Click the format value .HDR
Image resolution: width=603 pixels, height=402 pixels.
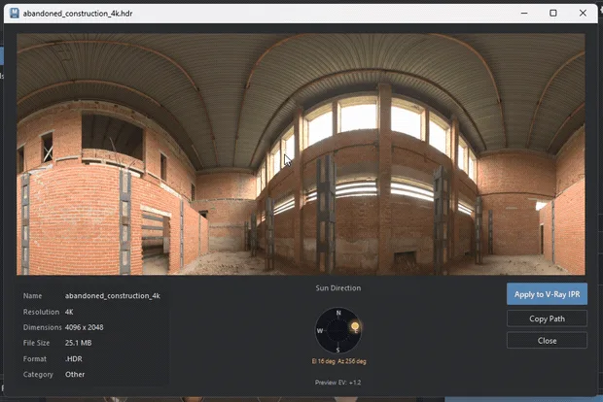point(74,358)
